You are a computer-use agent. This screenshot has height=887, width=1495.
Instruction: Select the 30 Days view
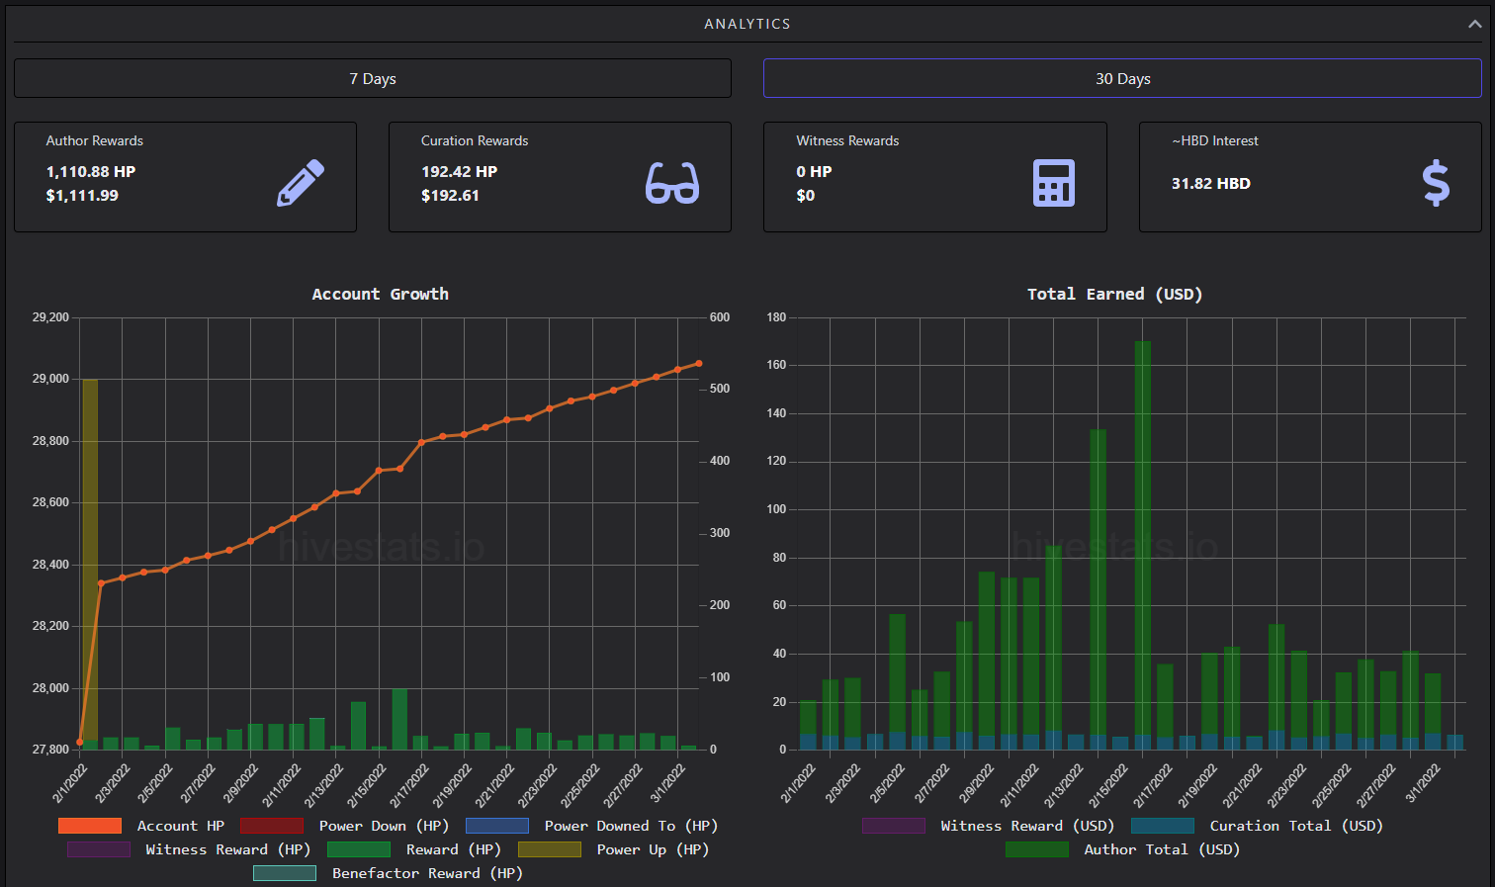[x=1122, y=78]
